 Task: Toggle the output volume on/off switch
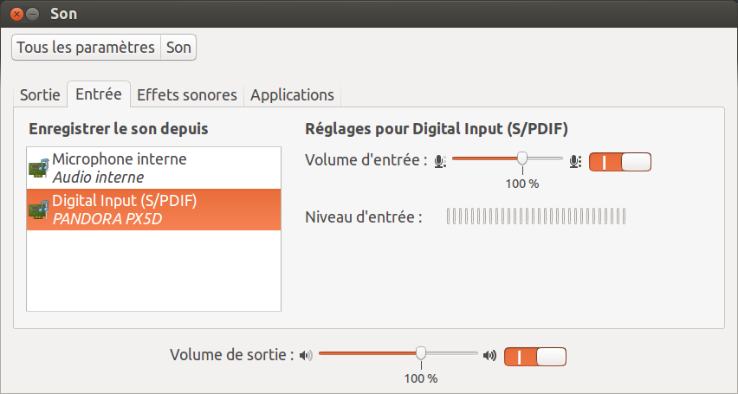click(x=534, y=355)
